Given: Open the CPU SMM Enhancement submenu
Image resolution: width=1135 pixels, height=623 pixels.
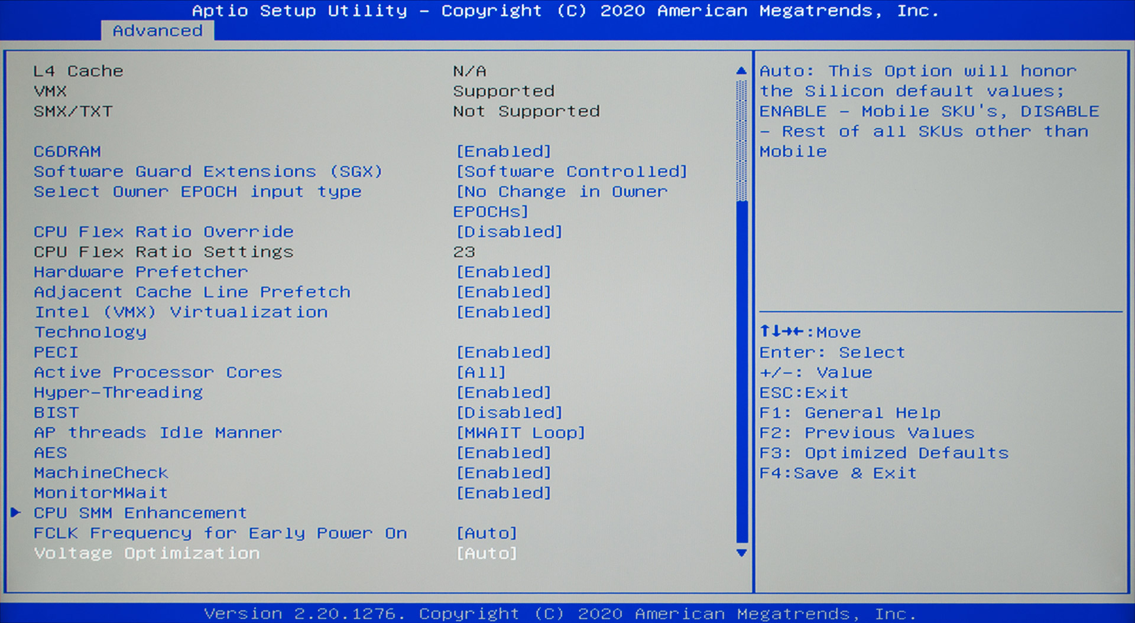Looking at the screenshot, I should tap(140, 513).
